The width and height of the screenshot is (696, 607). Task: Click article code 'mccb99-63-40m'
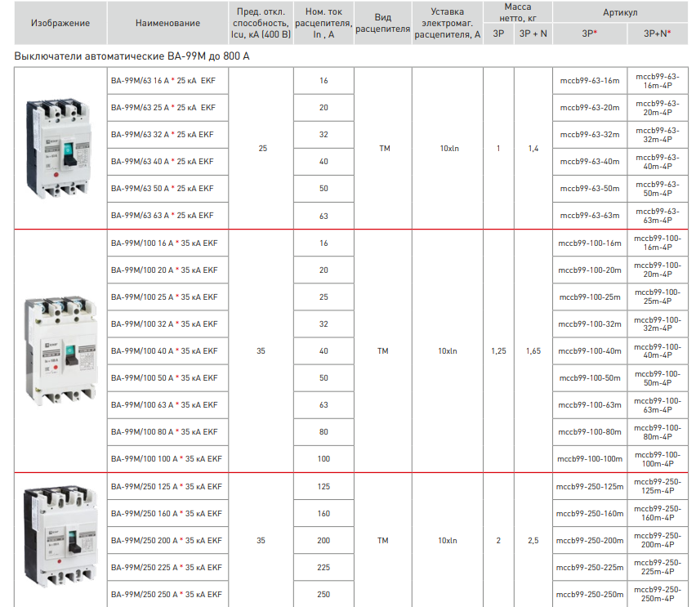tap(590, 162)
